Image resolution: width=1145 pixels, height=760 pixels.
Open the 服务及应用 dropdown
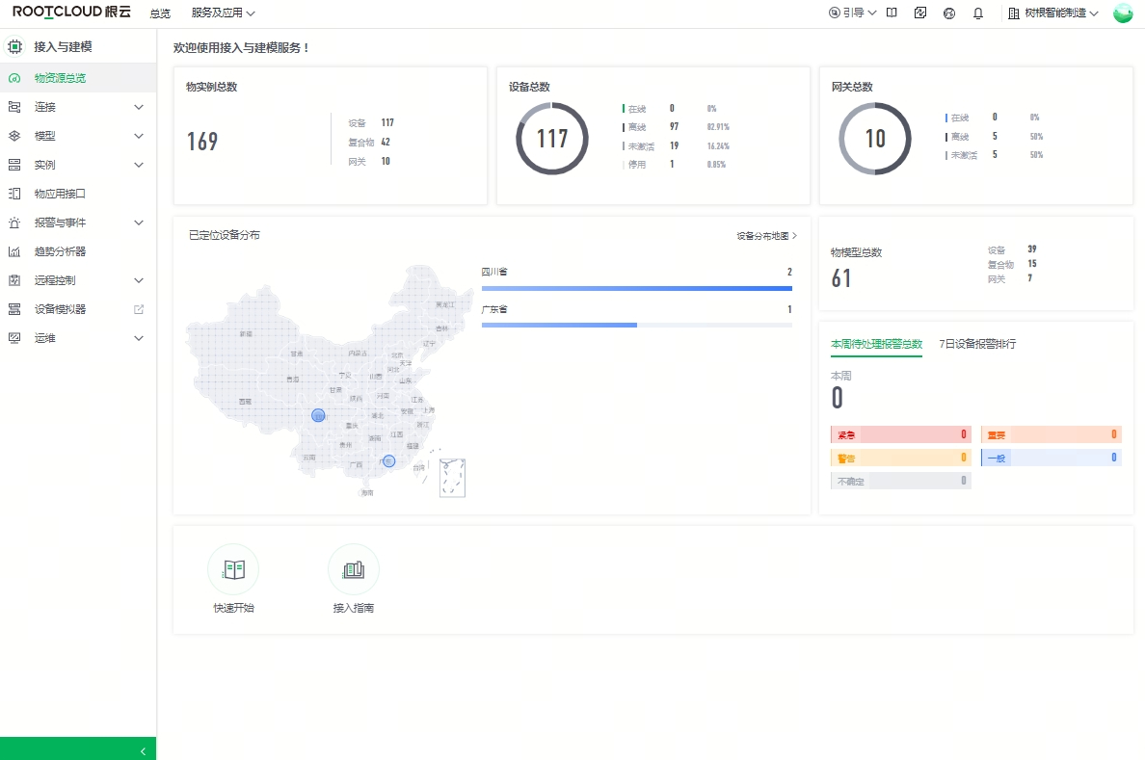click(x=223, y=13)
